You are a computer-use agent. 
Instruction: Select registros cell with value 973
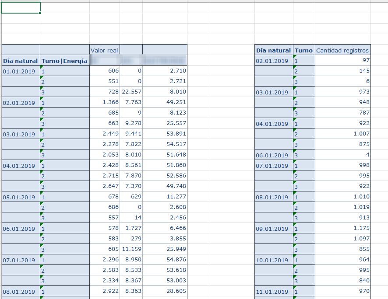point(343,92)
